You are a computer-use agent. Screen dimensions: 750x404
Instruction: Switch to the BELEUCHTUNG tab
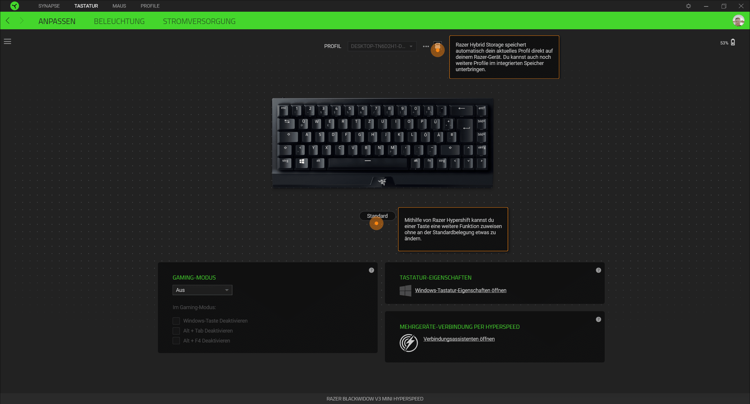[x=119, y=21]
